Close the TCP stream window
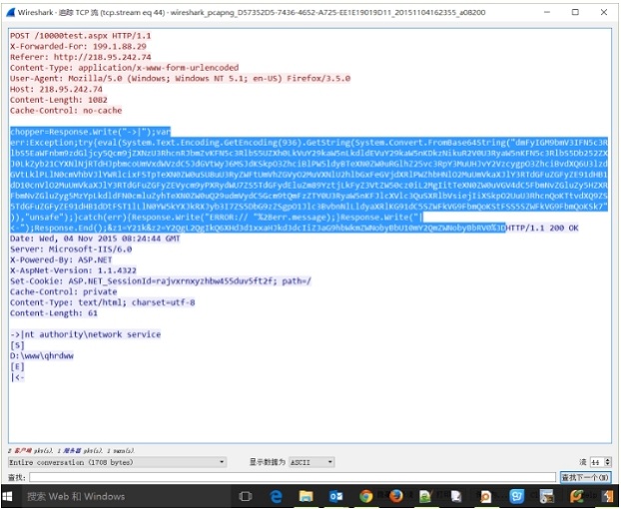621x509 pixels. point(604,12)
